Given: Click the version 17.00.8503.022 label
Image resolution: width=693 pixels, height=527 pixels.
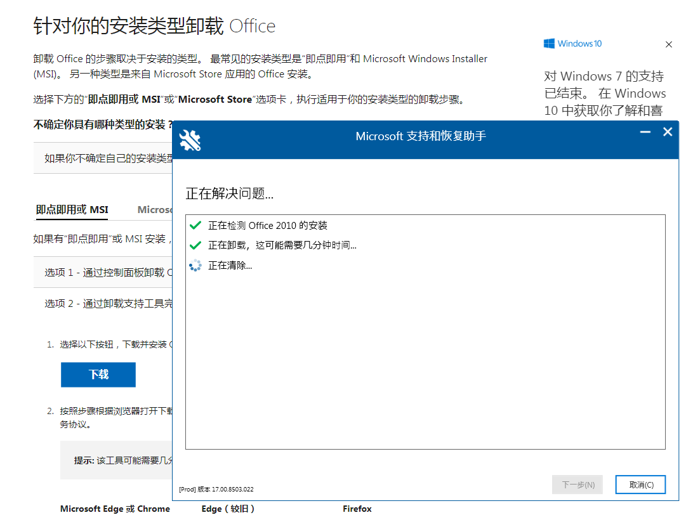Looking at the screenshot, I should [216, 489].
